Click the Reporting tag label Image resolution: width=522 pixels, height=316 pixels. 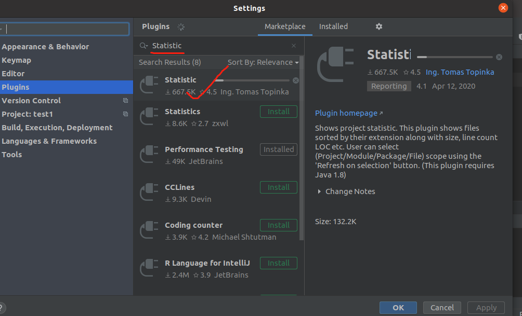click(389, 86)
